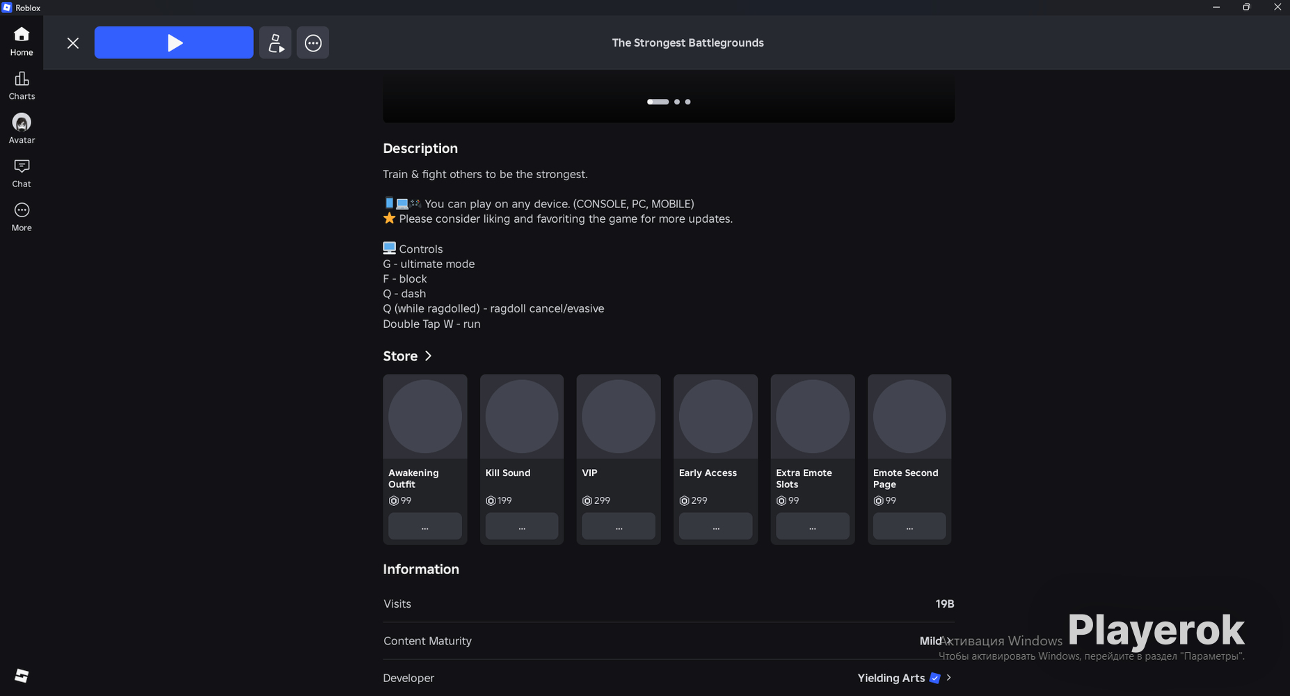
Task: Select the third carousel dot
Action: point(688,102)
